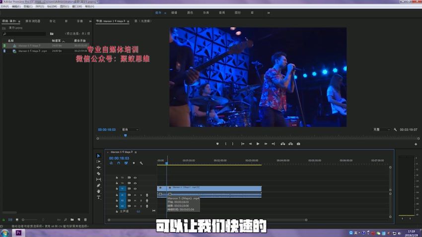
Task: Open 媒体浏览器 tab
Action: click(33, 21)
